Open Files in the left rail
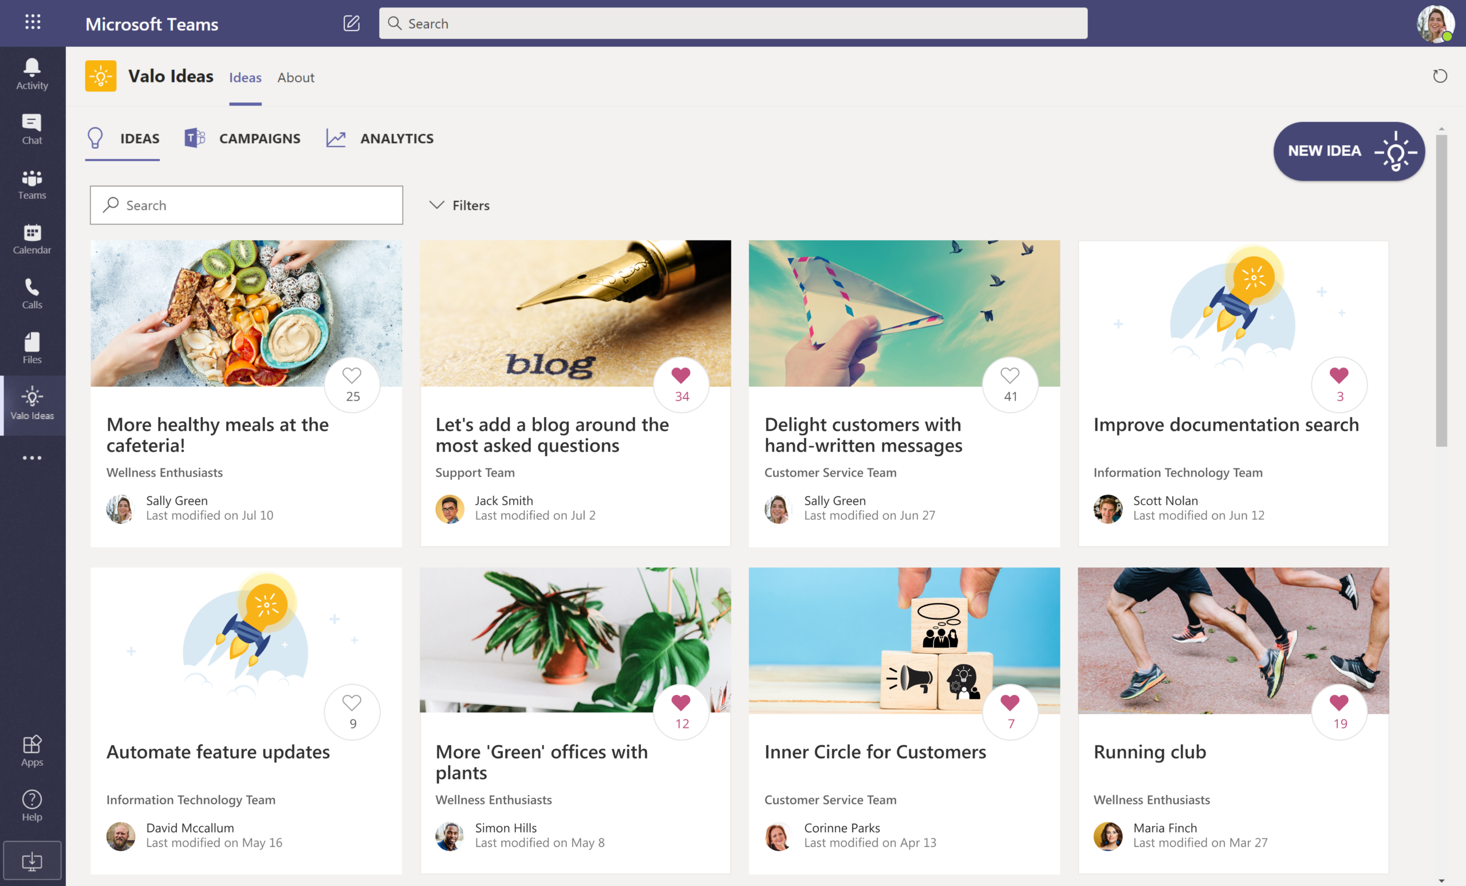The height and width of the screenshot is (886, 1466). [x=32, y=349]
